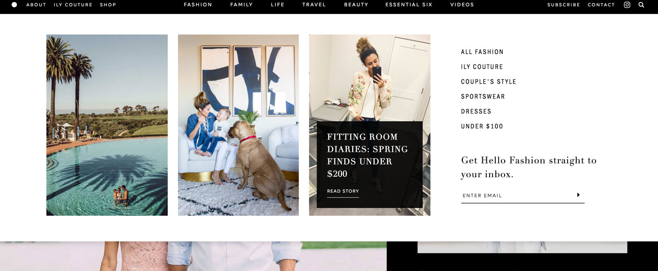Click the search magnifier icon

[642, 5]
